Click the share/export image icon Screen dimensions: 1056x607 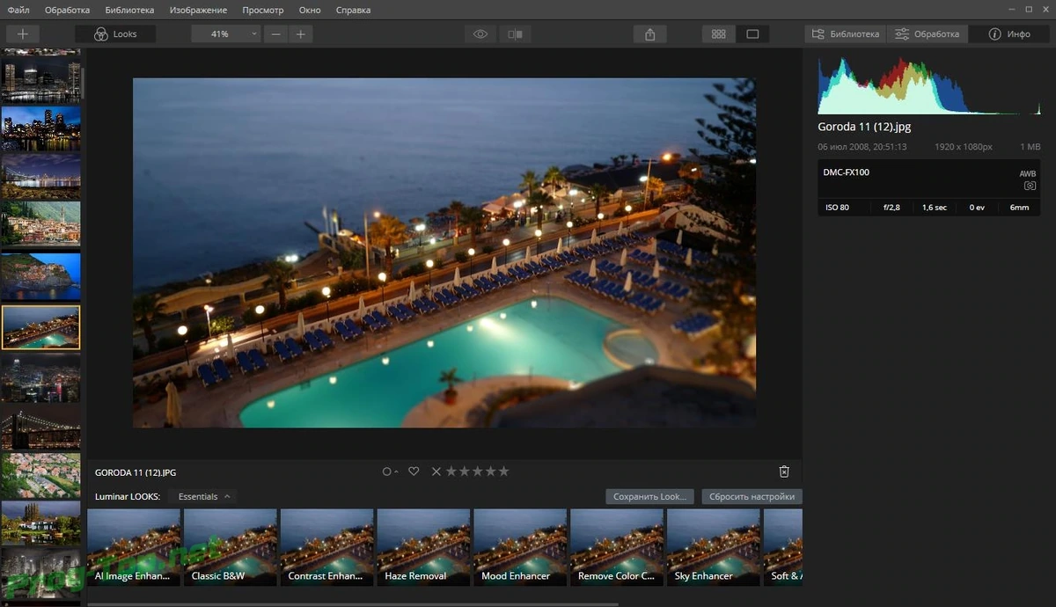tap(650, 34)
